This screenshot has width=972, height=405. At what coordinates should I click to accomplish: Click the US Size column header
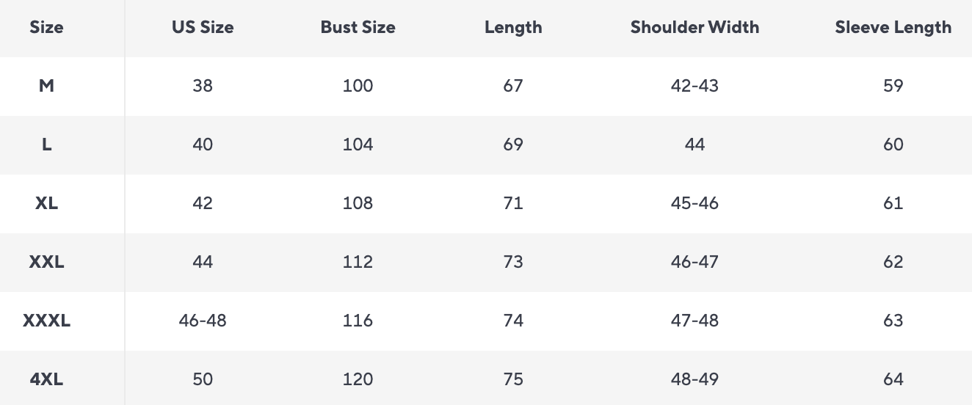[203, 27]
